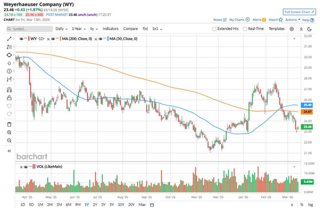
Task: Zoom out of the chart
Action: 9,140
